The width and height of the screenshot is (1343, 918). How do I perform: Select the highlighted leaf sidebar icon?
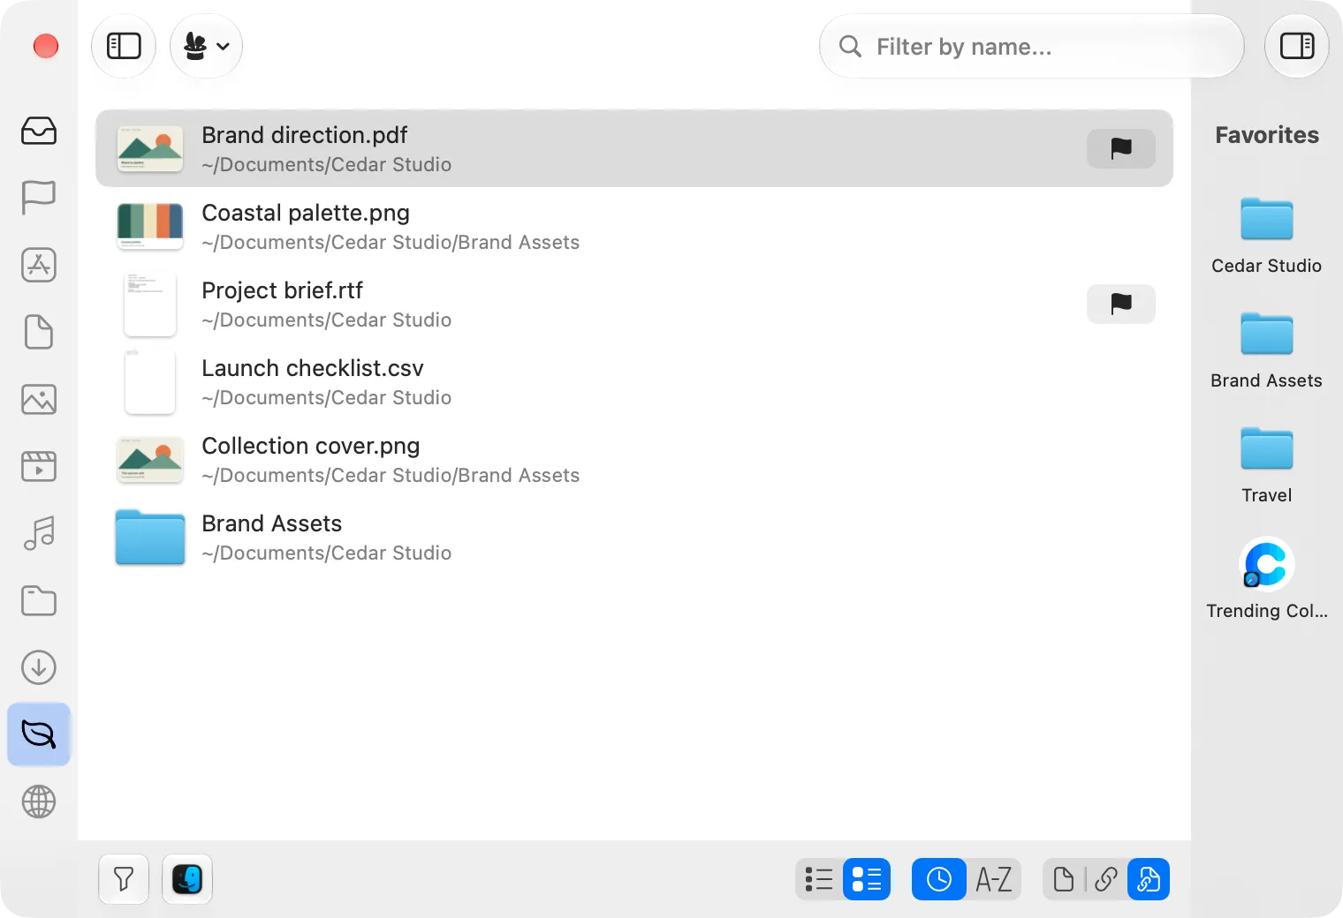coord(39,734)
